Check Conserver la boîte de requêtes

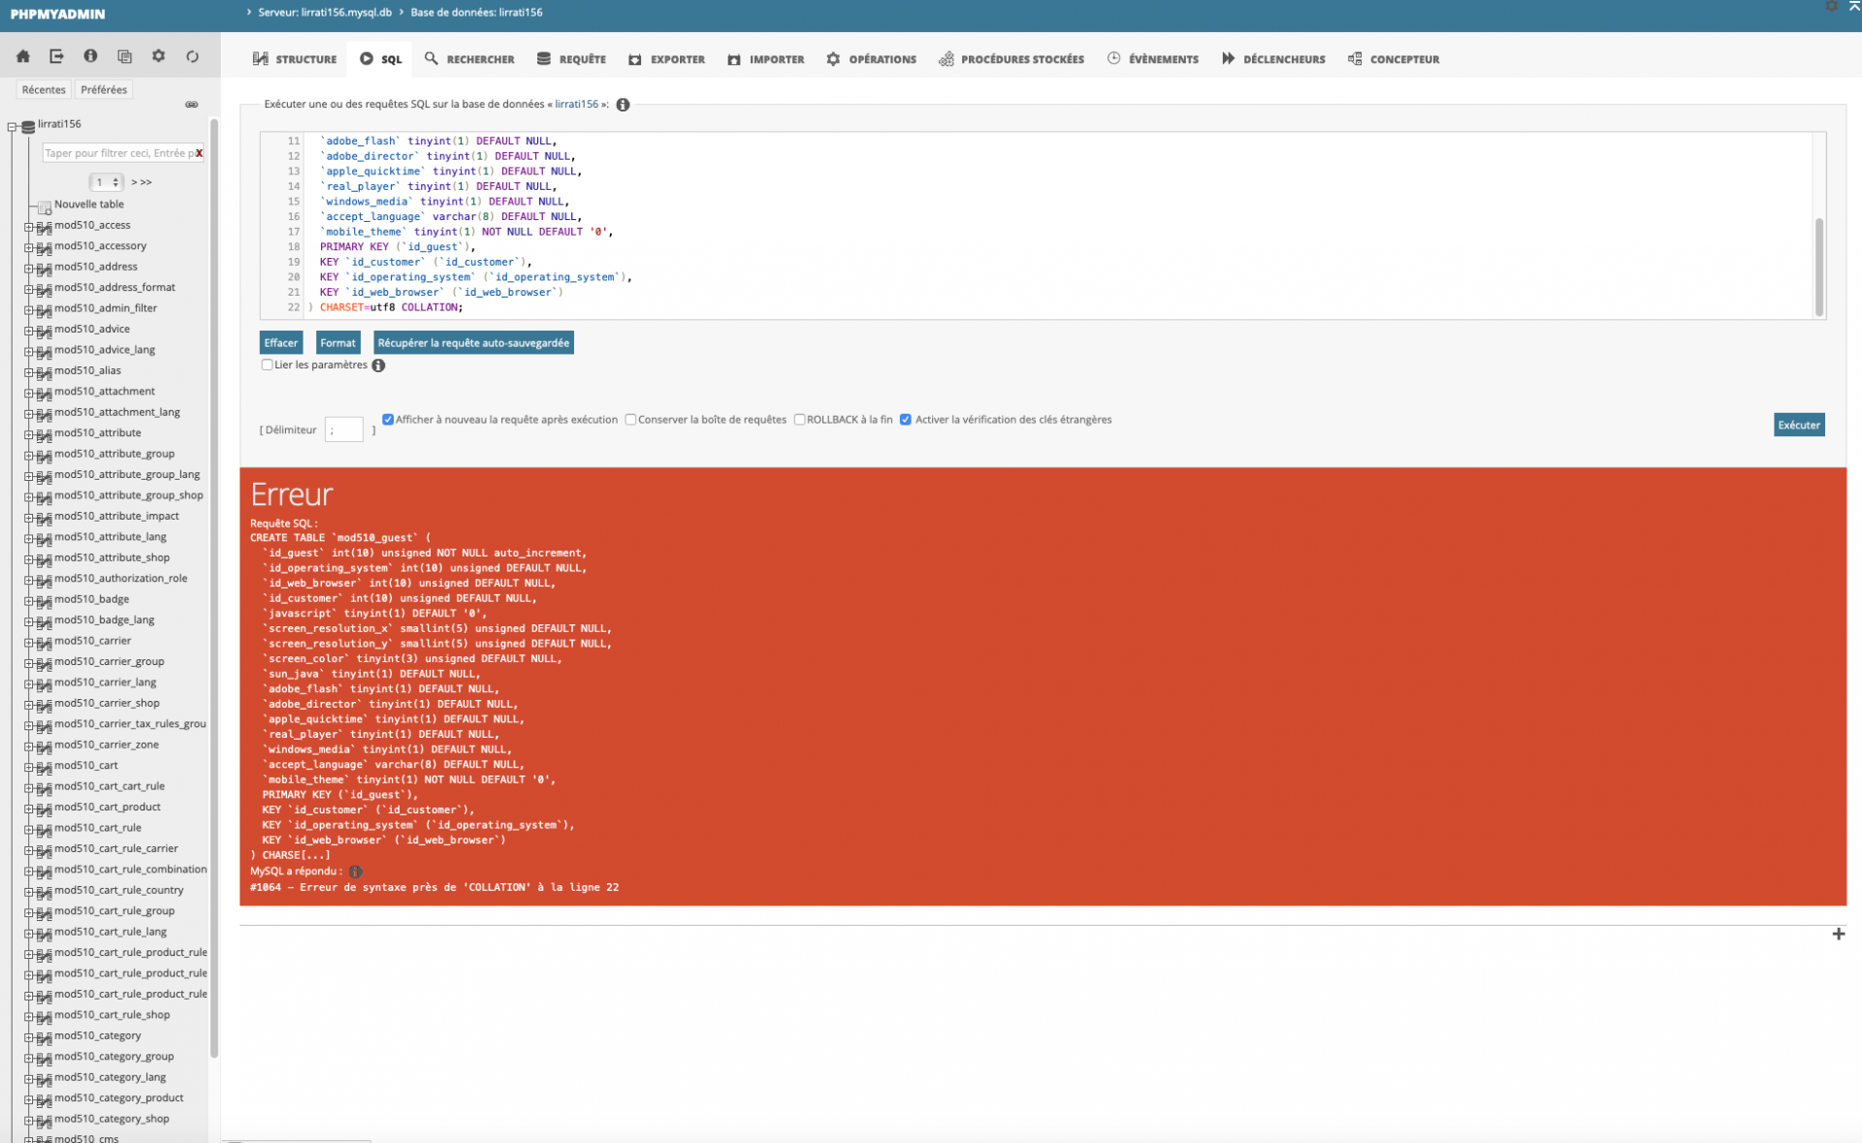[x=630, y=420]
